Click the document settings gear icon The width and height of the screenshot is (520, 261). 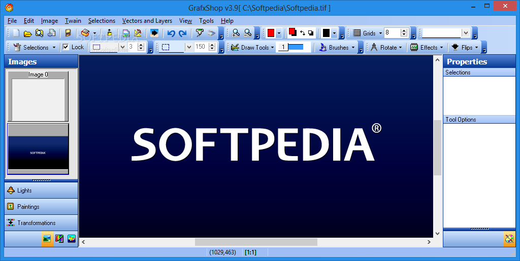coord(51,33)
